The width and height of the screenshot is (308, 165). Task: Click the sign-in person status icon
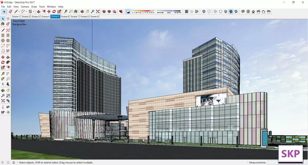pyautogui.click(x=14, y=162)
